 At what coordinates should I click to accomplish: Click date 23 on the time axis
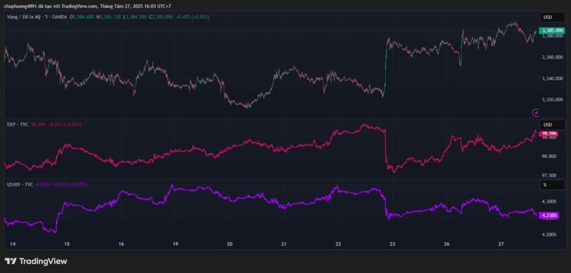[x=392, y=244]
